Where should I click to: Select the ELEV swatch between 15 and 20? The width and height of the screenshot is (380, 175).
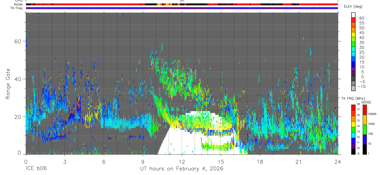point(354,59)
